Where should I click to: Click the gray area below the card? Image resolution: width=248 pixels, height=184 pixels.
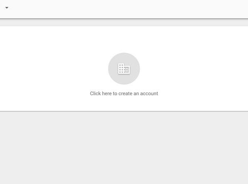[x=124, y=148]
